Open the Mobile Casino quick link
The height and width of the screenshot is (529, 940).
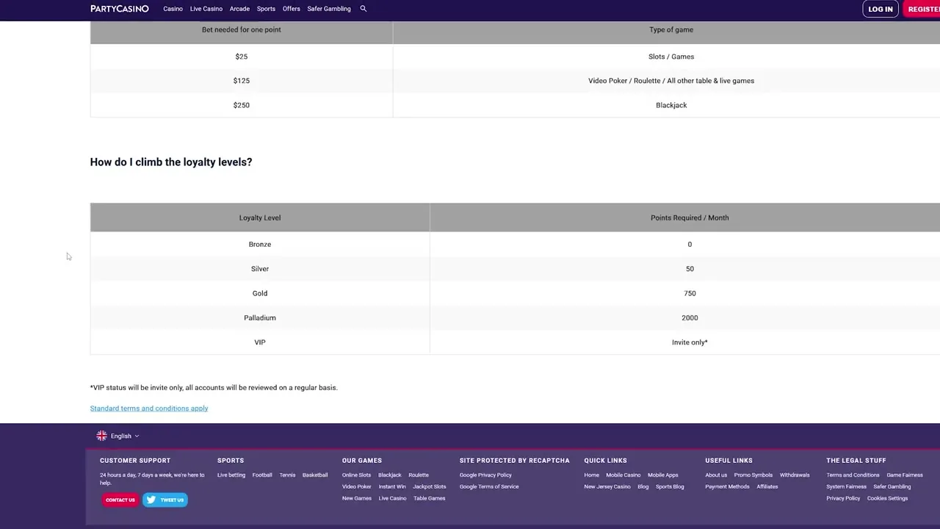pyautogui.click(x=623, y=475)
